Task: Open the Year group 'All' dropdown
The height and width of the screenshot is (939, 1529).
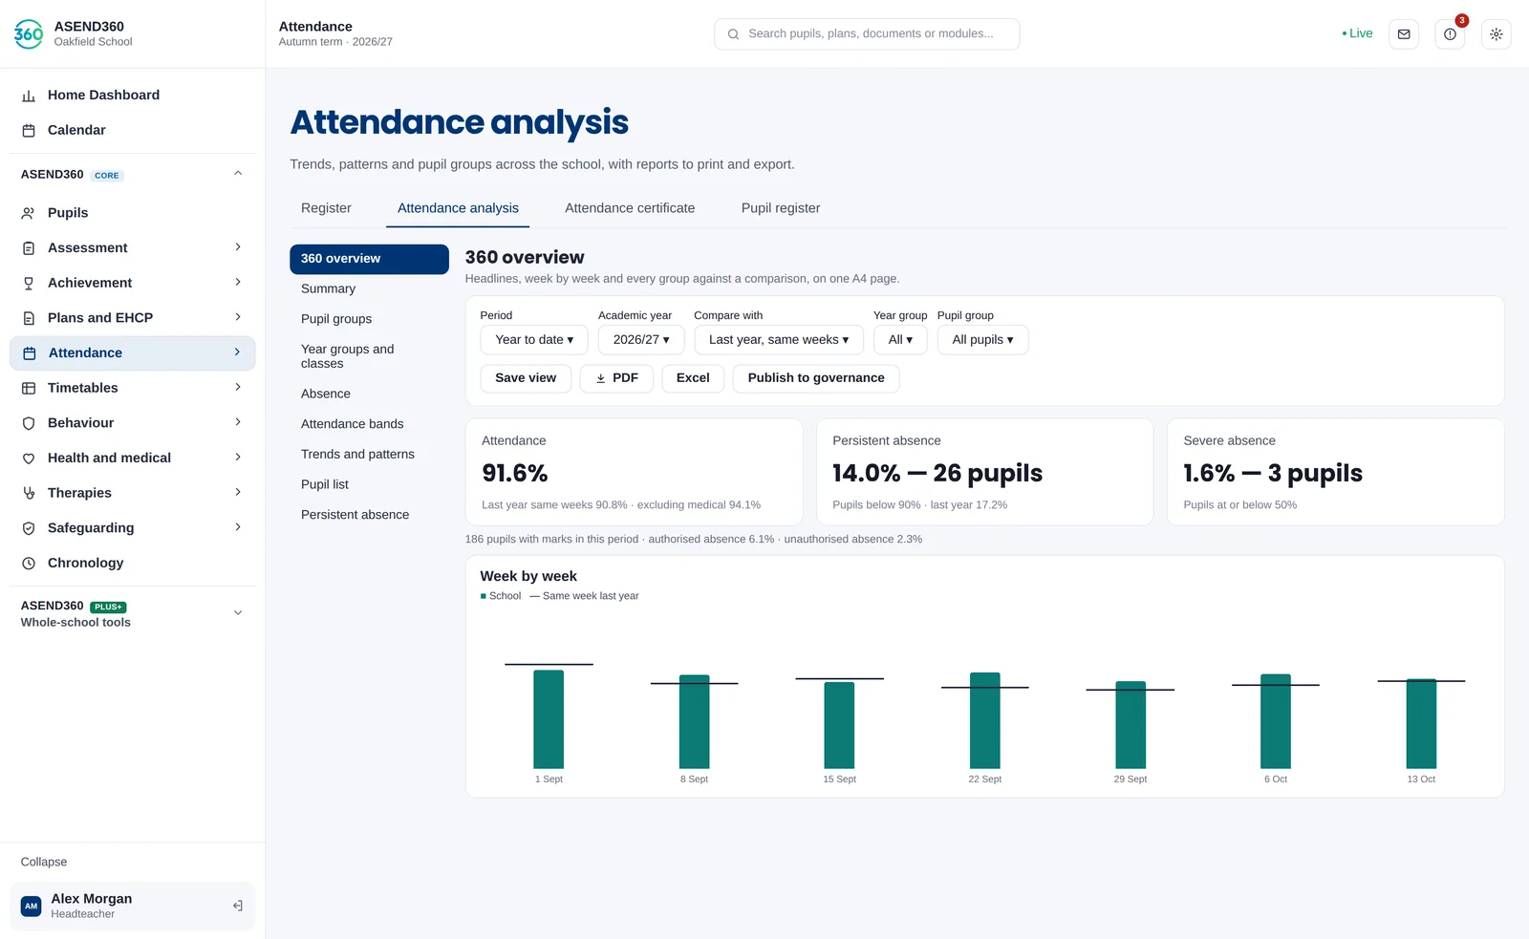Action: (x=900, y=340)
